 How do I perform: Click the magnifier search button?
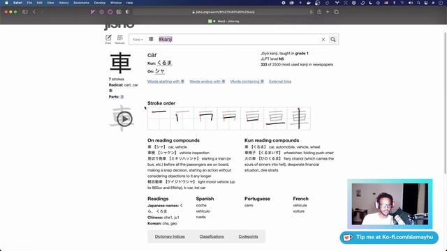tap(332, 40)
